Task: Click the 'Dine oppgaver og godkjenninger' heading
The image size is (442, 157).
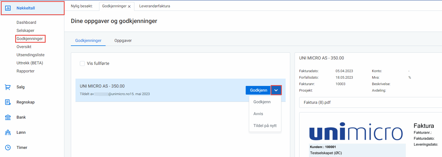Action: click(x=114, y=21)
